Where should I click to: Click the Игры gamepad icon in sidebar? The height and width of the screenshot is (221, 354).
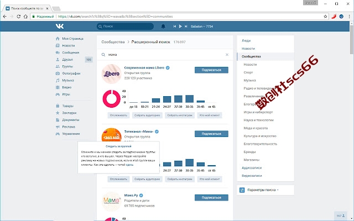point(58,94)
